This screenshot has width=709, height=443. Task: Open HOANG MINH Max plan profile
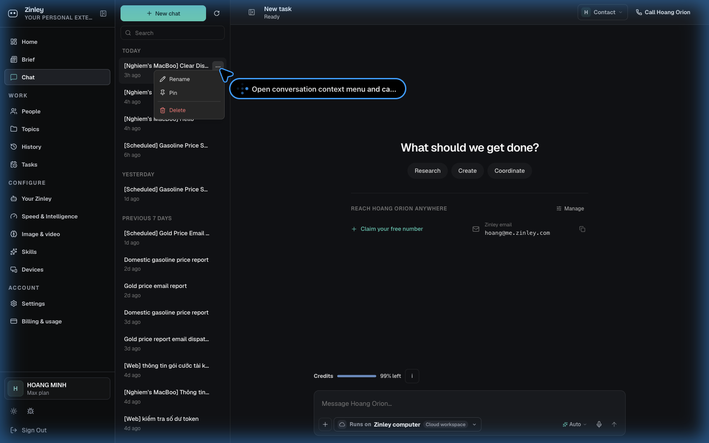[57, 389]
